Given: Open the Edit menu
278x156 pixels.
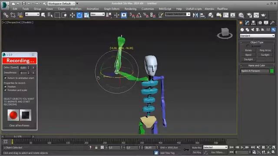Looking at the screenshot, I should click(x=15, y=9).
